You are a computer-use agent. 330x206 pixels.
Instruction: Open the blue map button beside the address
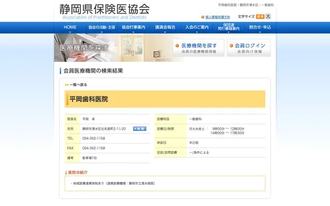[139, 129]
